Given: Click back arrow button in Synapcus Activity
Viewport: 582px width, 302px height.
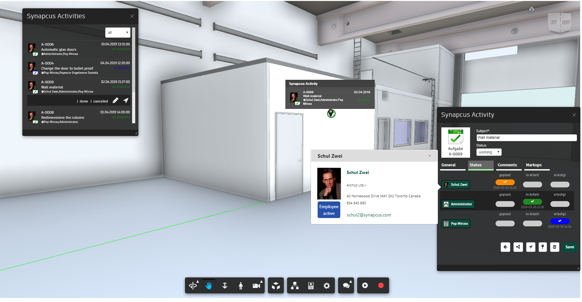Looking at the screenshot, I should [505, 247].
